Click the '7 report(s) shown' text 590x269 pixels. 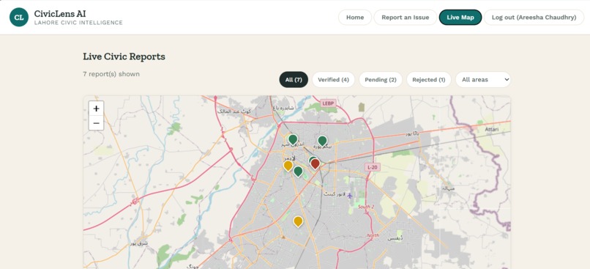click(x=111, y=74)
